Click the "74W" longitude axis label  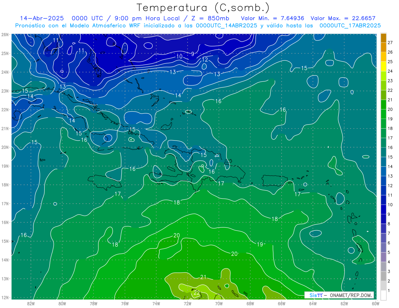pos(156,303)
